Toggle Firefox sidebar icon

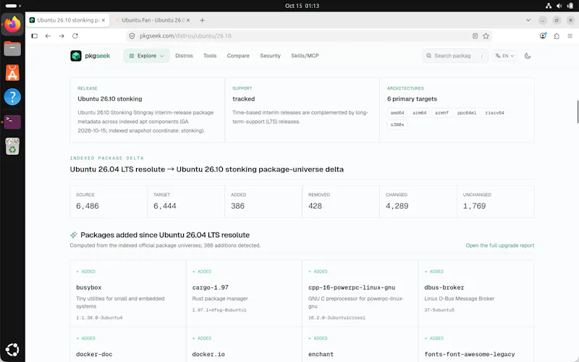(x=34, y=35)
